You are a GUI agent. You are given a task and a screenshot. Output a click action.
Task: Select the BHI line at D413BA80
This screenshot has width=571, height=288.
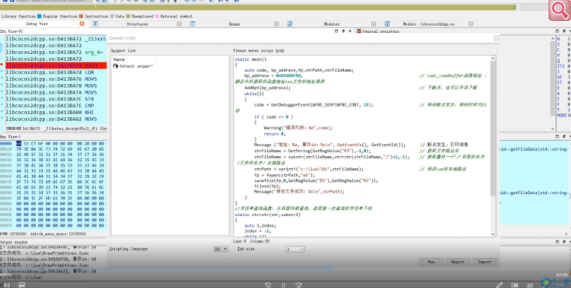tap(56, 112)
